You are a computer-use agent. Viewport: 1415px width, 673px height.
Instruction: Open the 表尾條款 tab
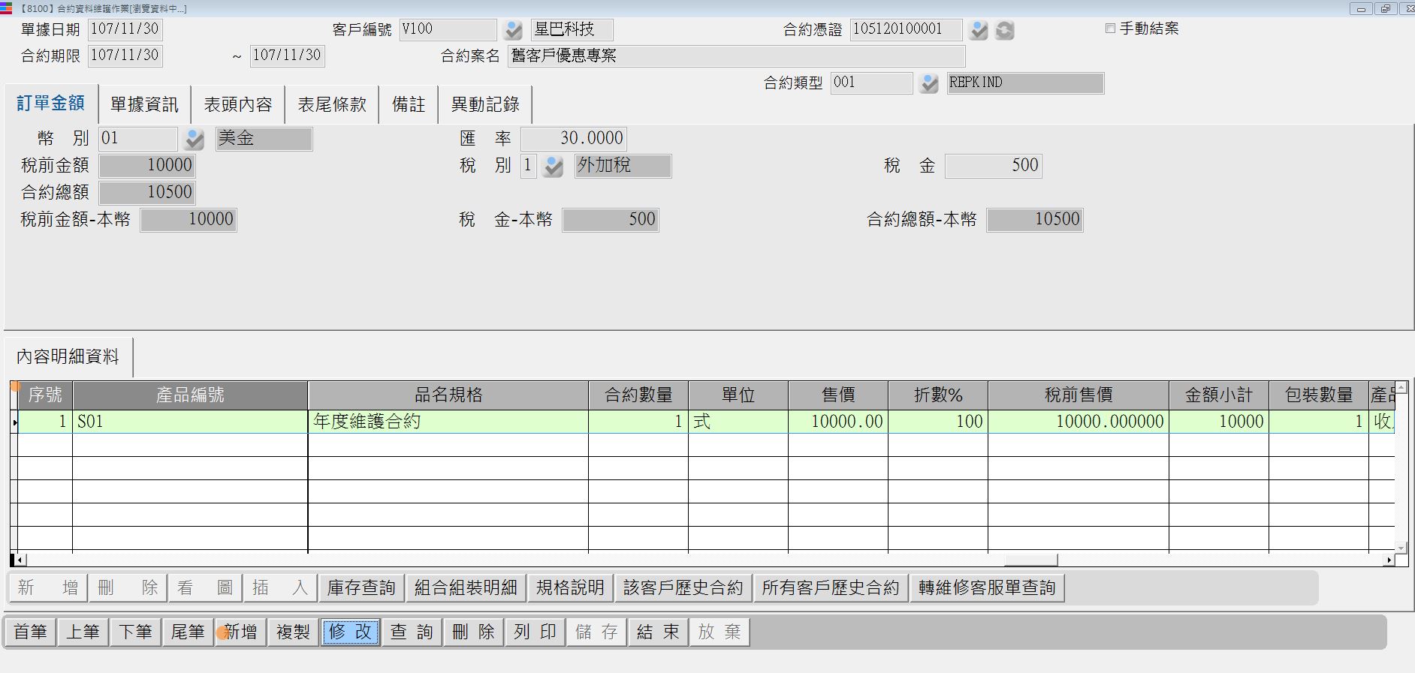(332, 104)
